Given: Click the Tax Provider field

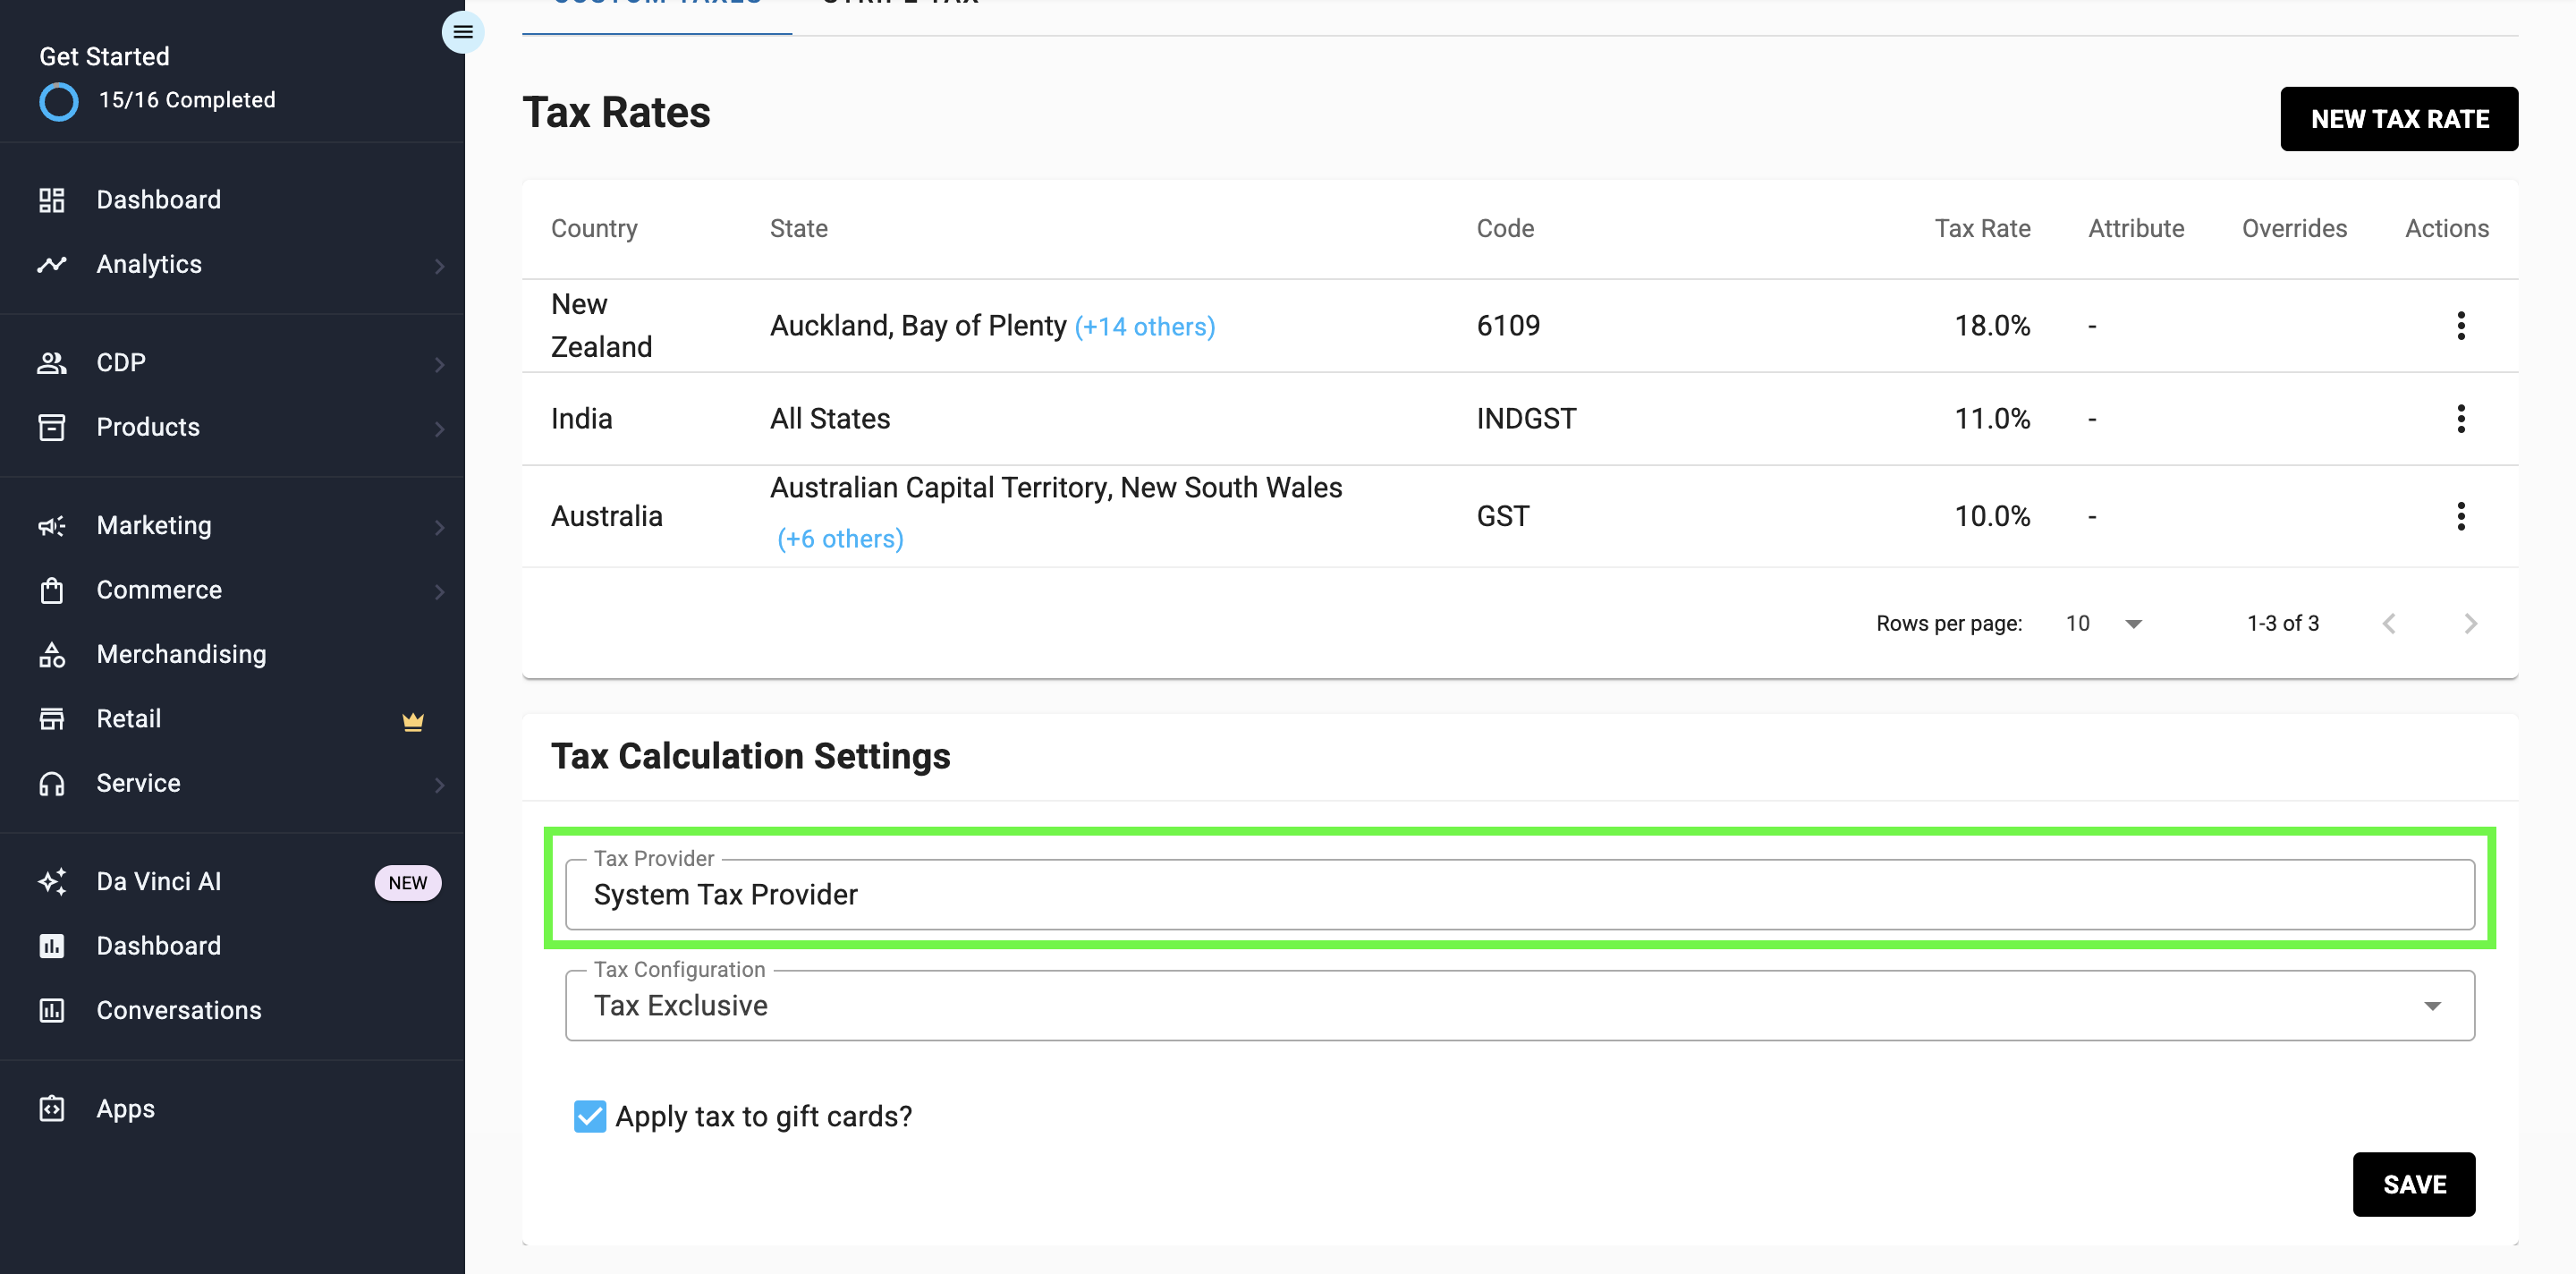Looking at the screenshot, I should (1520, 894).
